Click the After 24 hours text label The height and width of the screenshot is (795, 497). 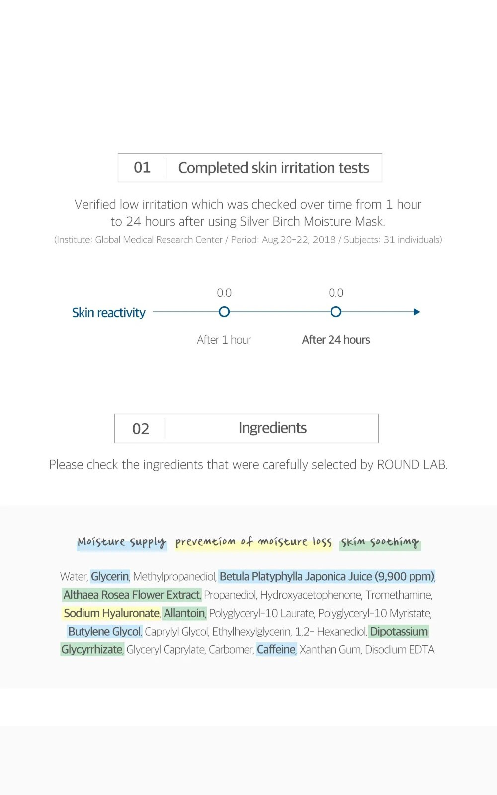click(x=336, y=340)
